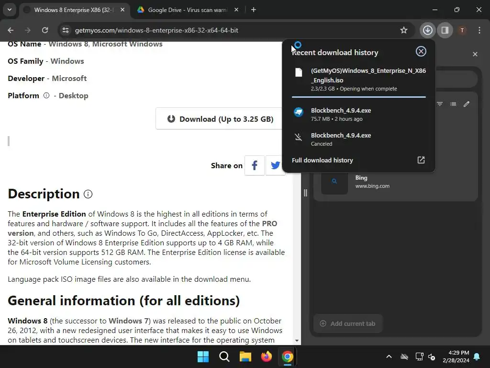490x368 pixels.
Task: Select the canceled Blockbench_4.9.4.exe entry
Action: point(358,139)
